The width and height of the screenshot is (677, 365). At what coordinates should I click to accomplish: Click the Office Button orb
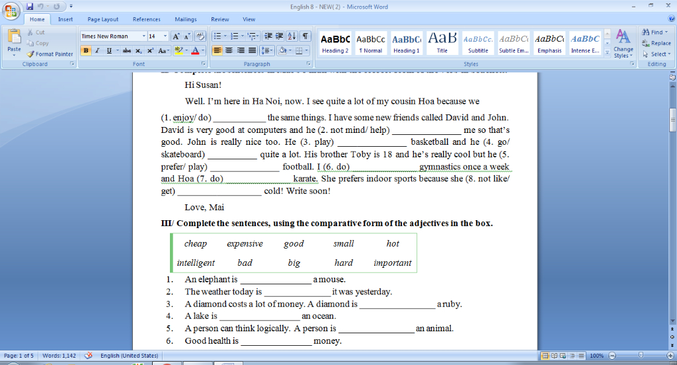(11, 11)
